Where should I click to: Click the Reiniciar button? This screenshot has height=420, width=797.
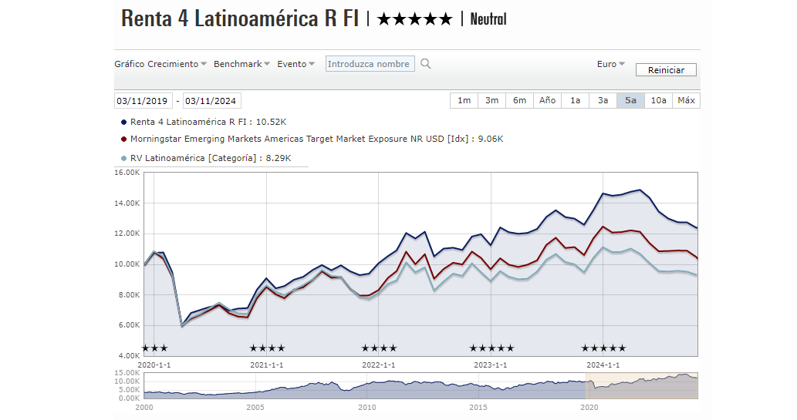point(666,70)
